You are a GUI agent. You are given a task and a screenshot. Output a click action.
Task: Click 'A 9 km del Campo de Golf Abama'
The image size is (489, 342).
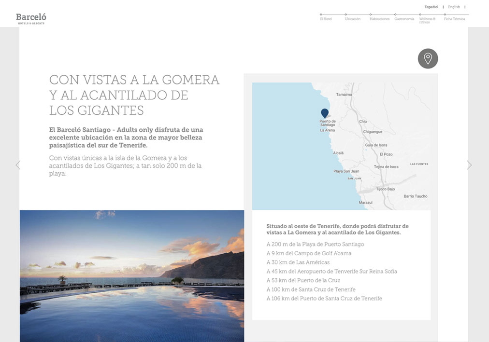click(x=309, y=253)
